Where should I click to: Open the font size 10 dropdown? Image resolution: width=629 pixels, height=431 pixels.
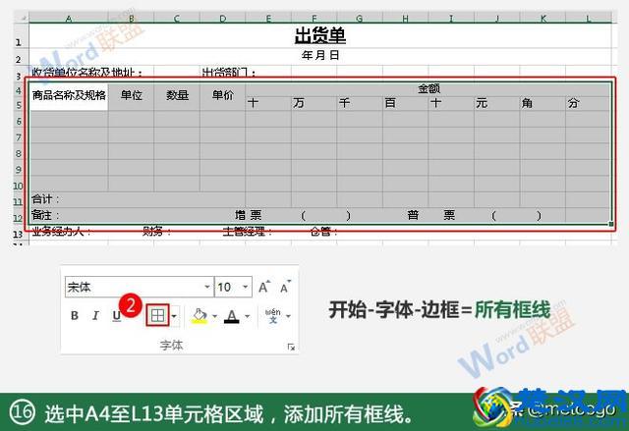[245, 287]
